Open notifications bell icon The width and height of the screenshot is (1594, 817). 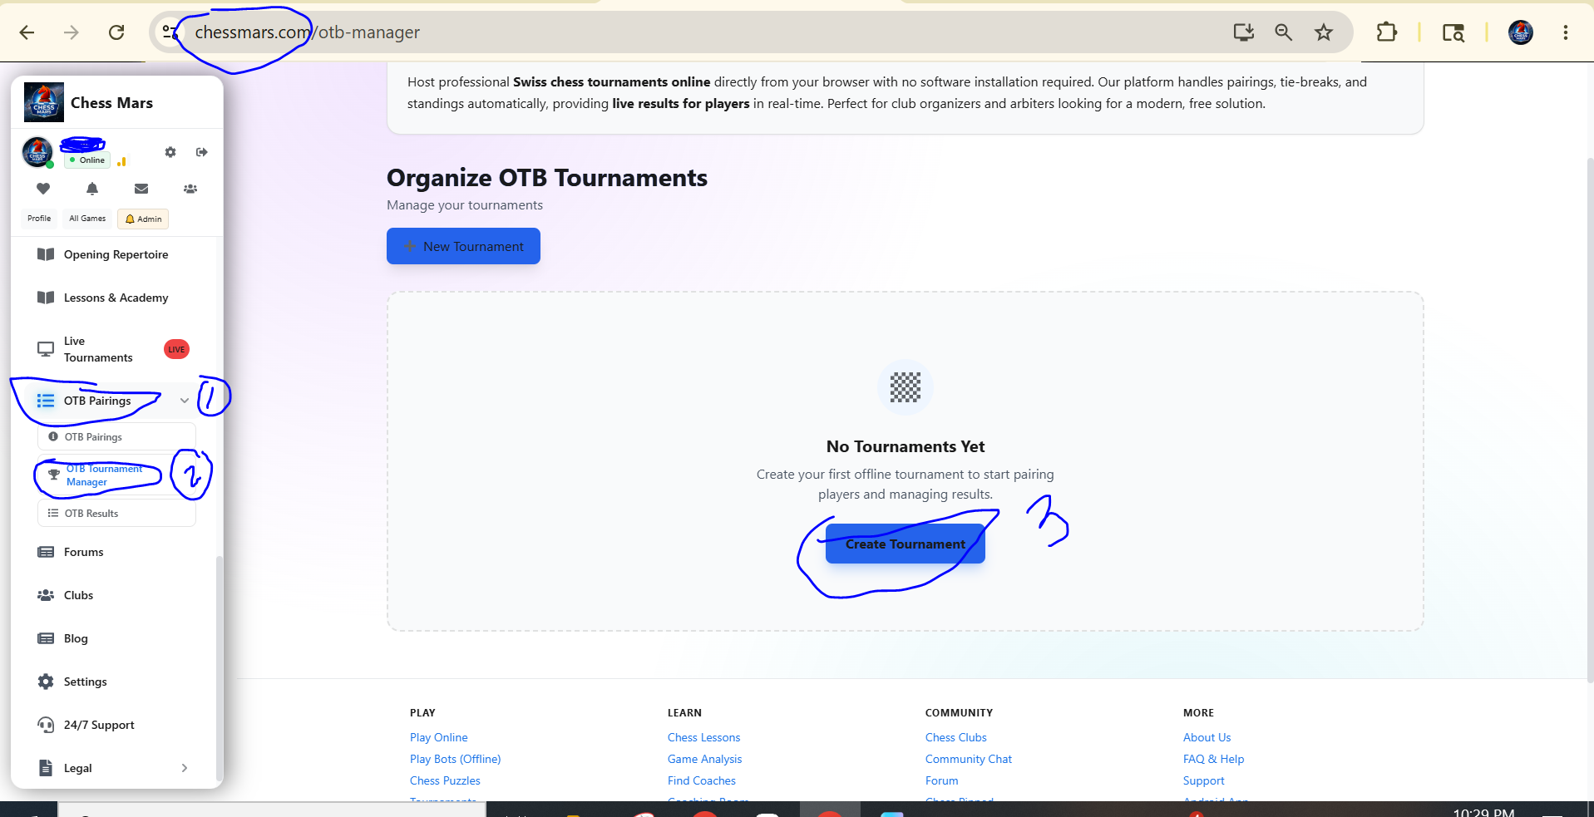click(92, 189)
